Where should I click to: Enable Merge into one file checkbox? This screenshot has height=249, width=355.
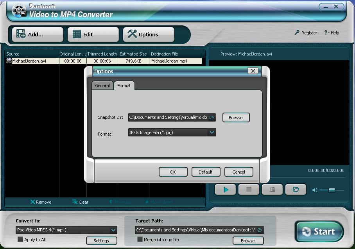tap(140, 239)
